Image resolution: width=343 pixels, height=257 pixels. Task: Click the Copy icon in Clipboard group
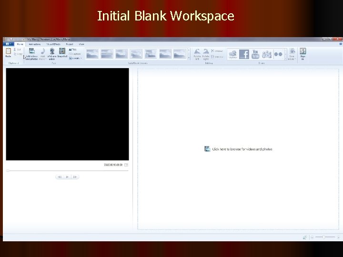(15, 54)
